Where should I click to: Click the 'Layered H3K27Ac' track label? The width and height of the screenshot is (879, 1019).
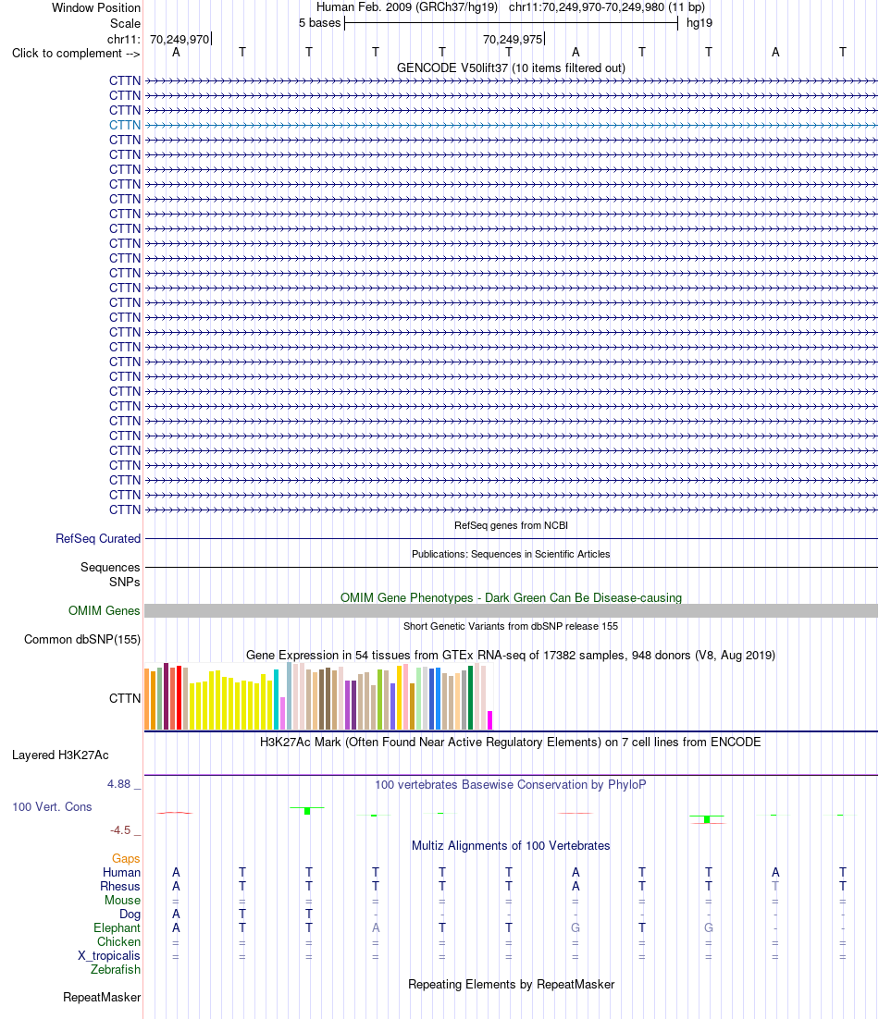tap(60, 755)
